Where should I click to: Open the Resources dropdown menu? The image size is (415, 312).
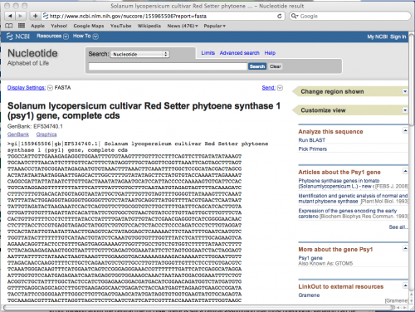point(52,37)
